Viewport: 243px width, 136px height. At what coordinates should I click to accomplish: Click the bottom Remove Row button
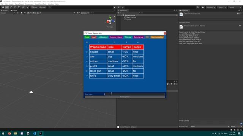point(125,97)
